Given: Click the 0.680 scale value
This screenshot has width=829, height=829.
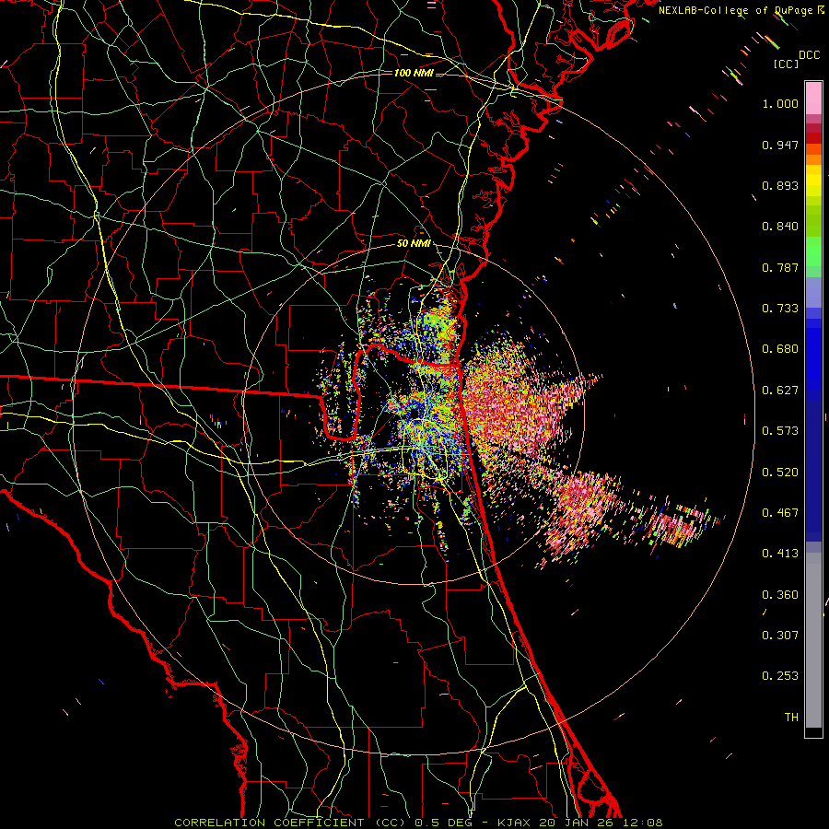Looking at the screenshot, I should click(780, 349).
